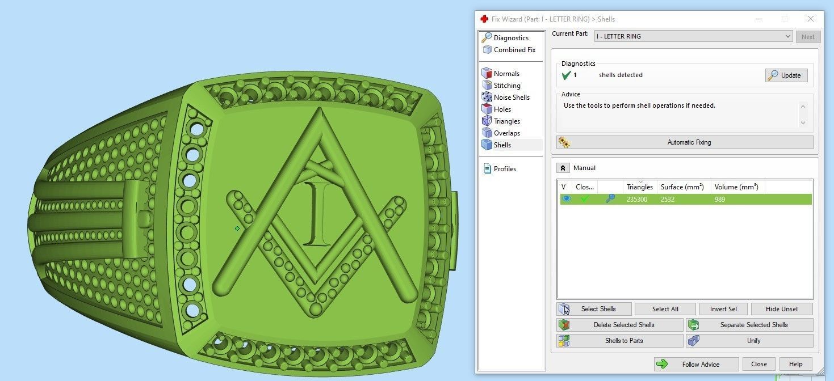Screen dimensions: 834x381
Task: Update the shell diagnostics
Action: click(x=786, y=75)
